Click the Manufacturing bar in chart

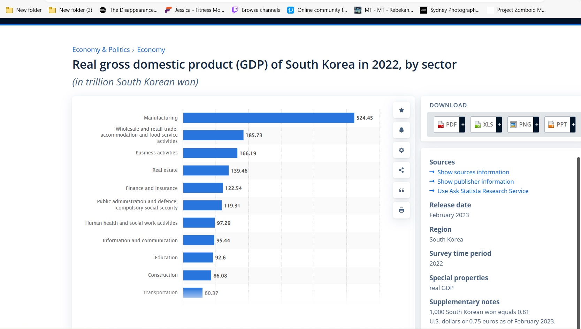click(268, 118)
